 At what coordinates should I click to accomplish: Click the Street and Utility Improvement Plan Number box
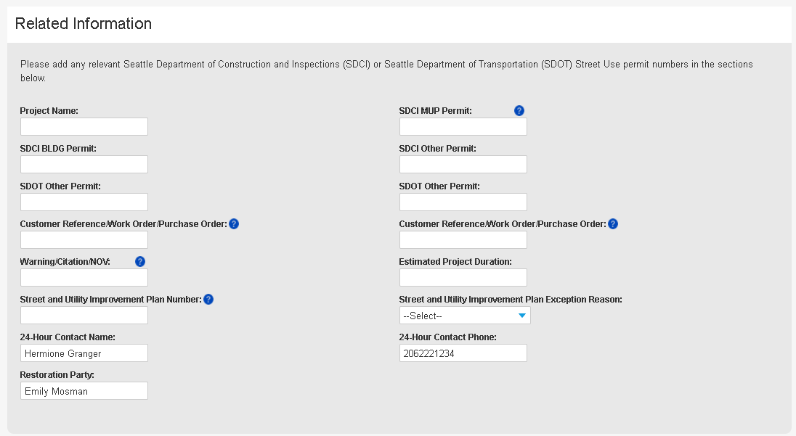click(84, 316)
